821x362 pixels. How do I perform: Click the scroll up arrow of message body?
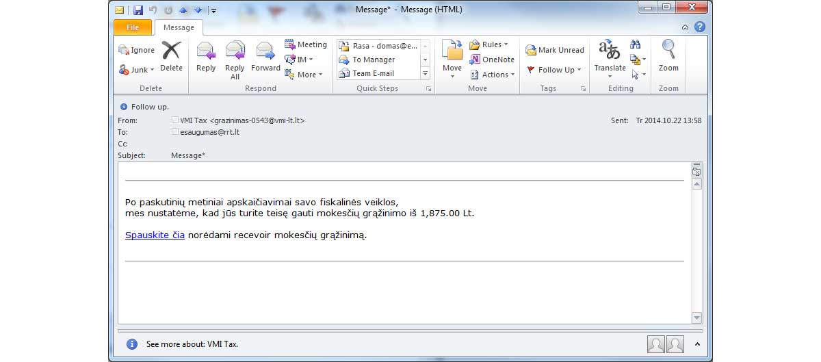click(x=696, y=184)
